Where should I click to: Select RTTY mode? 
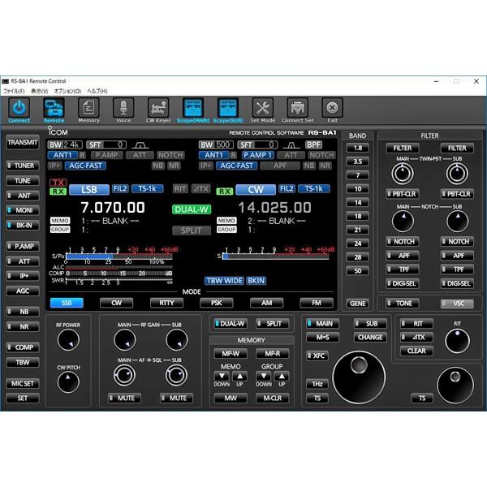pos(166,303)
